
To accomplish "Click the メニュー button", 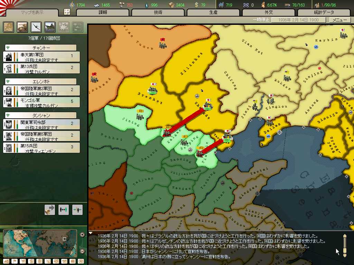I will (x=339, y=20).
